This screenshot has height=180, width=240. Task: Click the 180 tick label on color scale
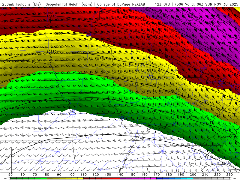coord(169,175)
